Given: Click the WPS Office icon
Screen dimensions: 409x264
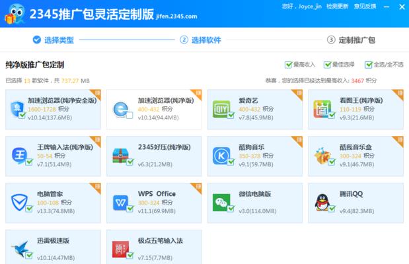Looking at the screenshot, I should (x=120, y=203).
